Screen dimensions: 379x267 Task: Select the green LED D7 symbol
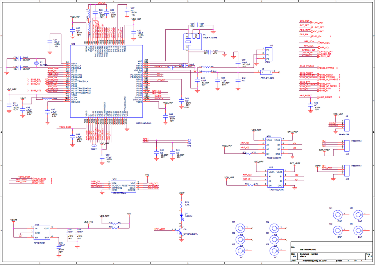pos(181,216)
